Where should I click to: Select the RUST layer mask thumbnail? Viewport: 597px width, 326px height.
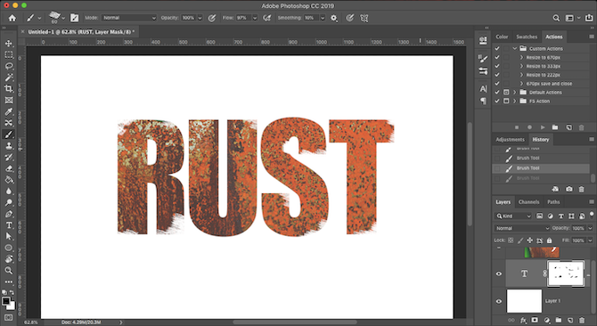(x=566, y=273)
